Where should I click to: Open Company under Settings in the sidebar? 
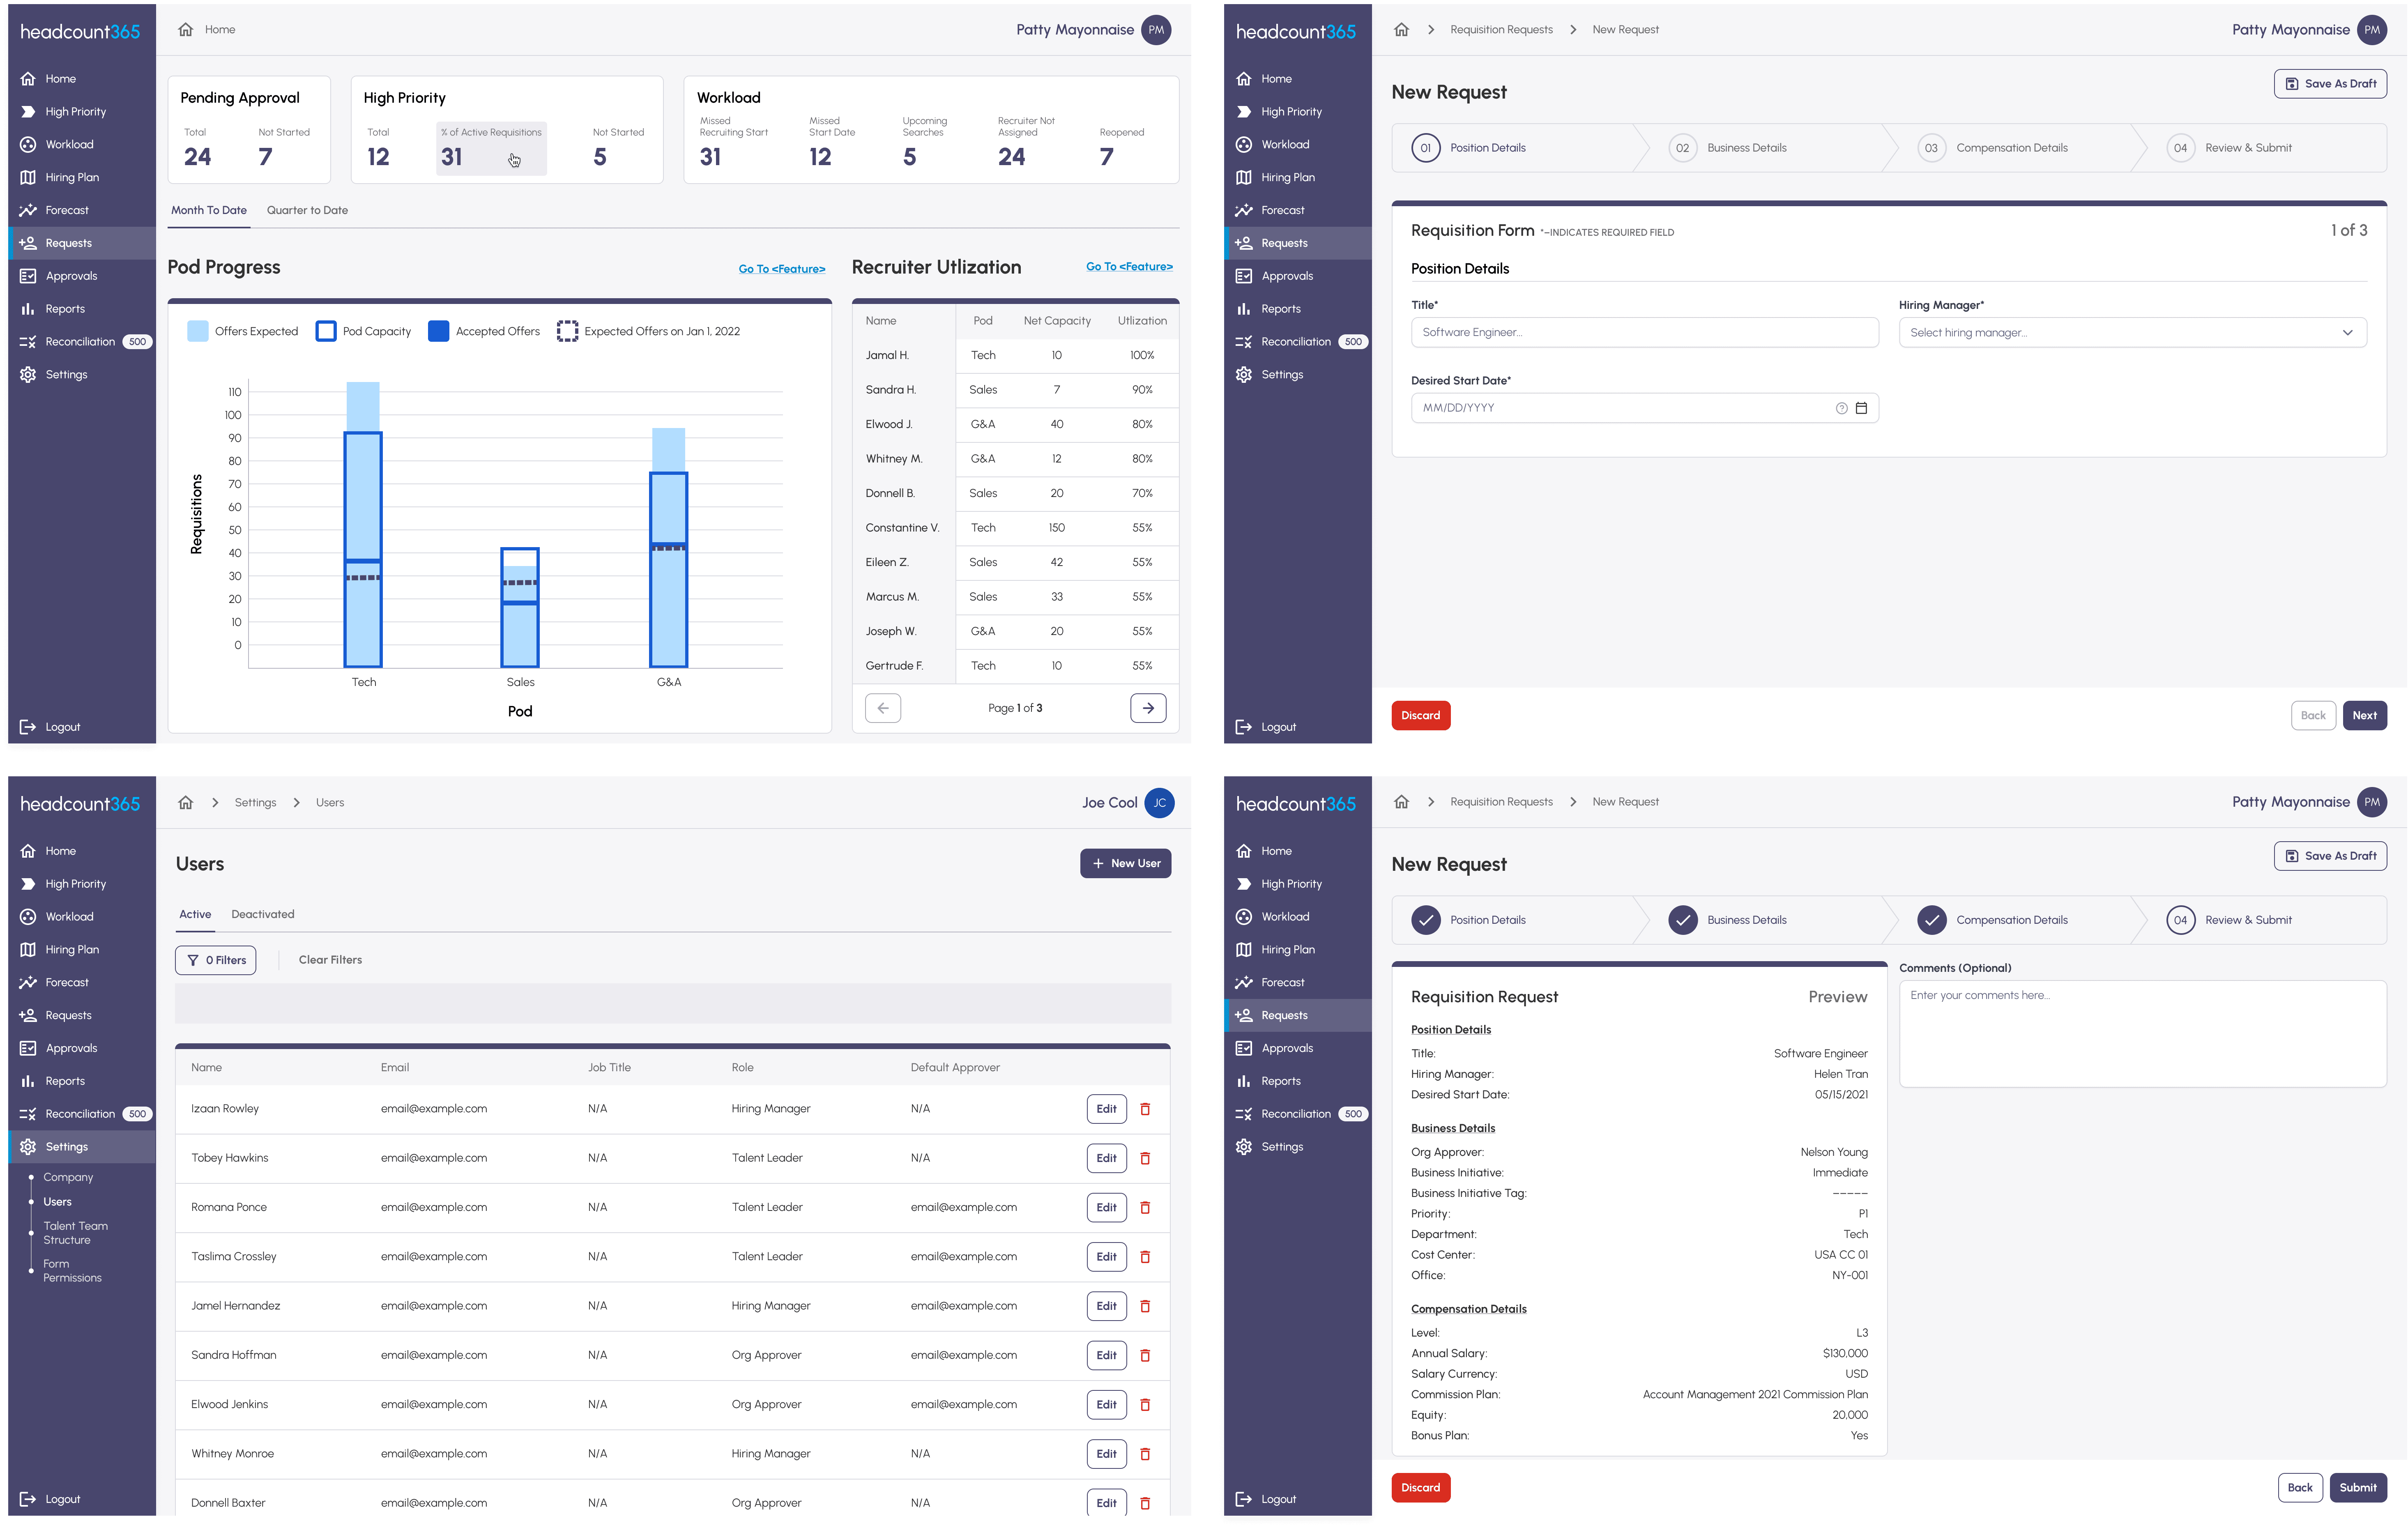tap(68, 1178)
